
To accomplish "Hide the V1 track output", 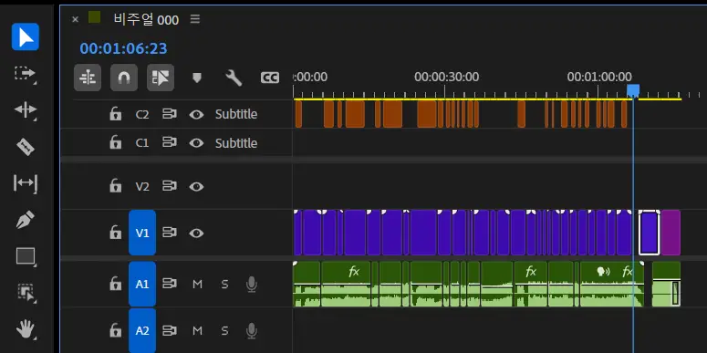I will point(196,234).
